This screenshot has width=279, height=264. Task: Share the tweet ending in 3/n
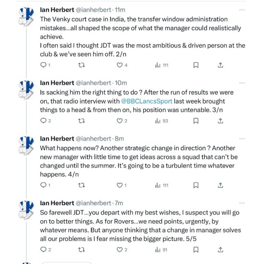tap(220, 121)
